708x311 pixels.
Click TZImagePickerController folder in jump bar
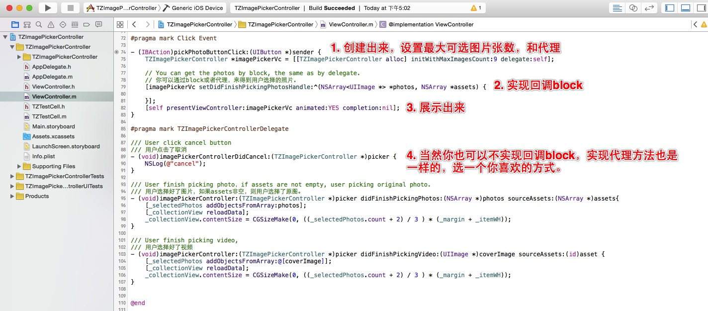tap(276, 24)
